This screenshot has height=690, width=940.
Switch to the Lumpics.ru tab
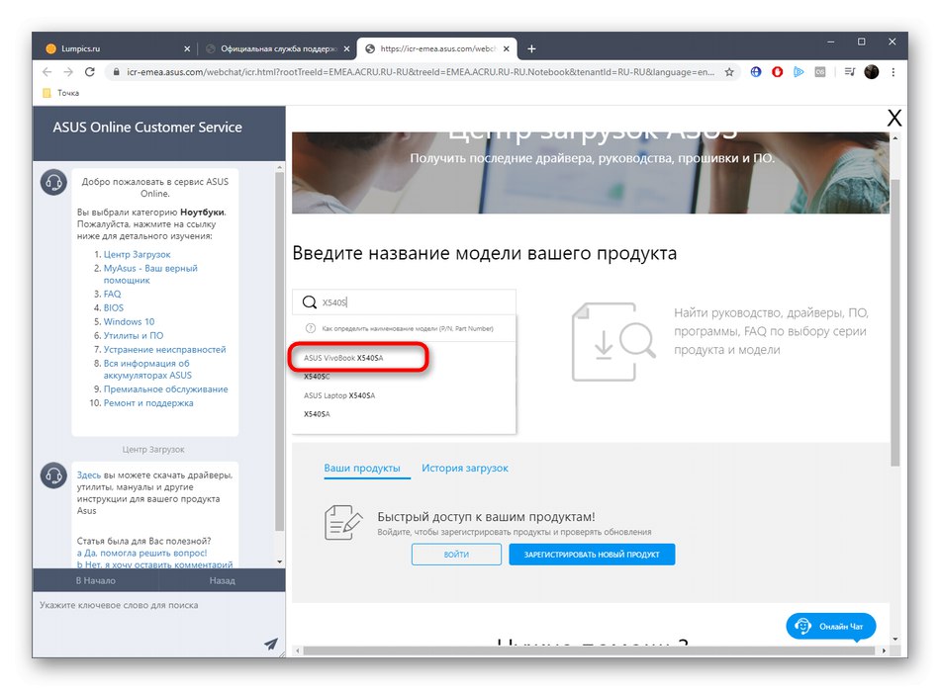tap(117, 49)
